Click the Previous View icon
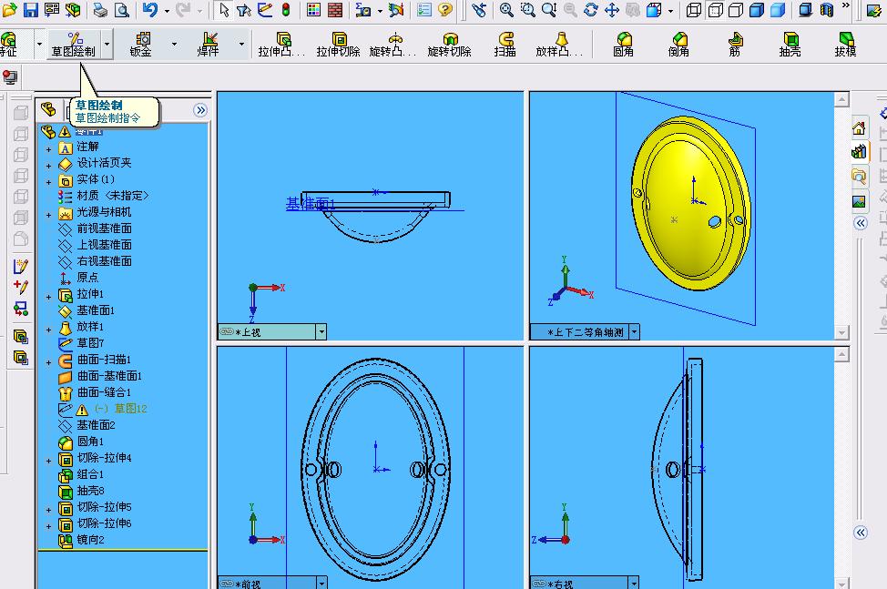The image size is (887, 589). (479, 10)
